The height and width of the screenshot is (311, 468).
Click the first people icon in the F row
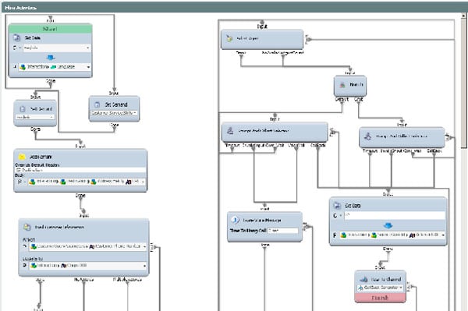[343, 235]
